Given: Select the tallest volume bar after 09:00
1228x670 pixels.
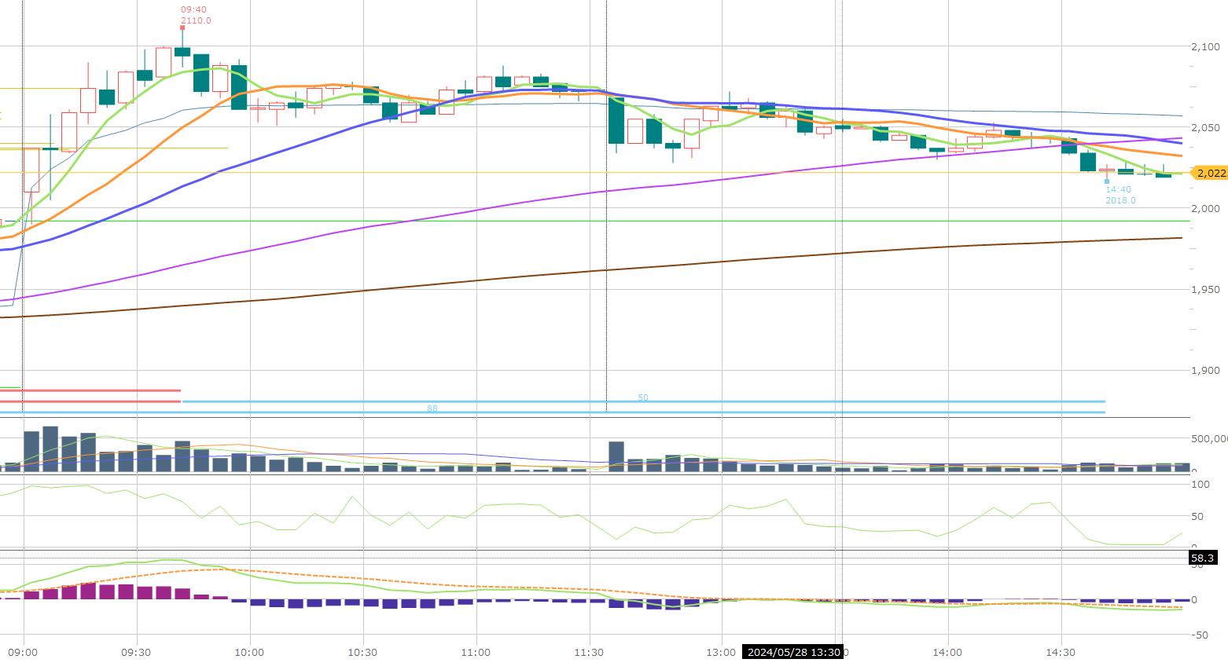Looking at the screenshot, I should click(50, 448).
